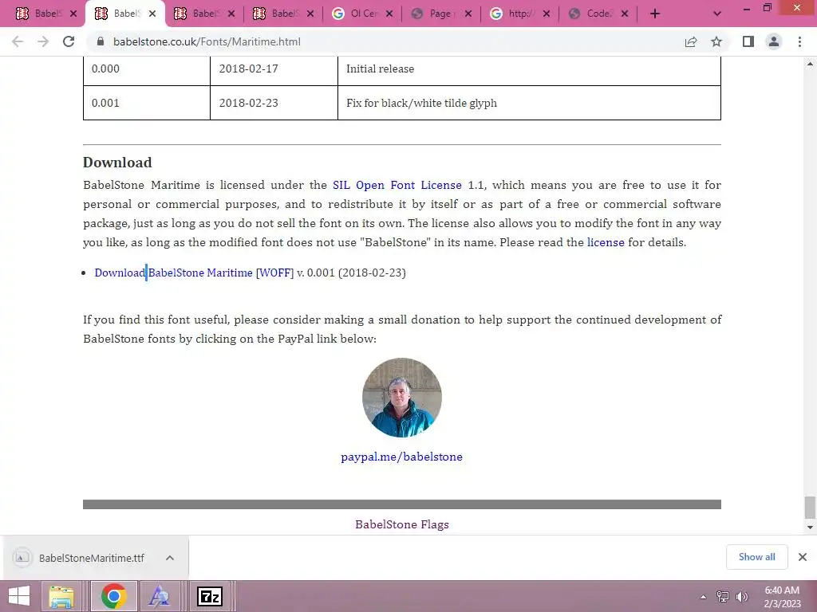Close the 'http://' Google tab
Image resolution: width=817 pixels, height=612 pixels.
pos(546,14)
